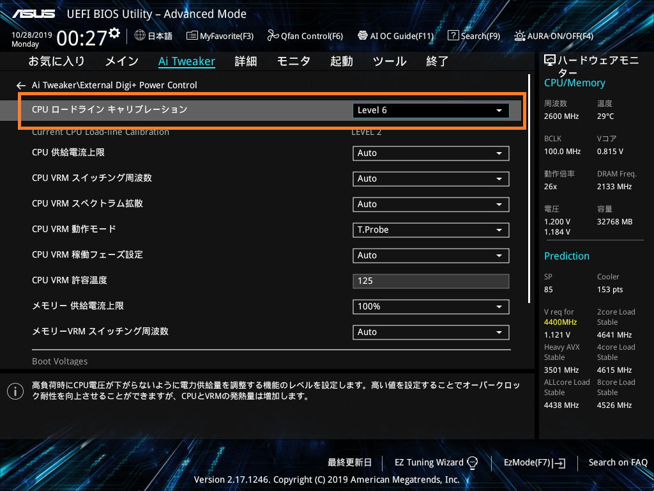Image resolution: width=654 pixels, height=491 pixels.
Task: Open CPU VRM 稼働フェーズ設定 dropdown
Action: coord(431,256)
